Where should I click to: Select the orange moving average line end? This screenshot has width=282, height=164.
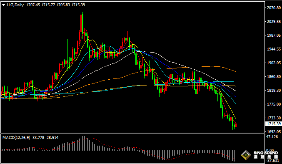click(235, 71)
